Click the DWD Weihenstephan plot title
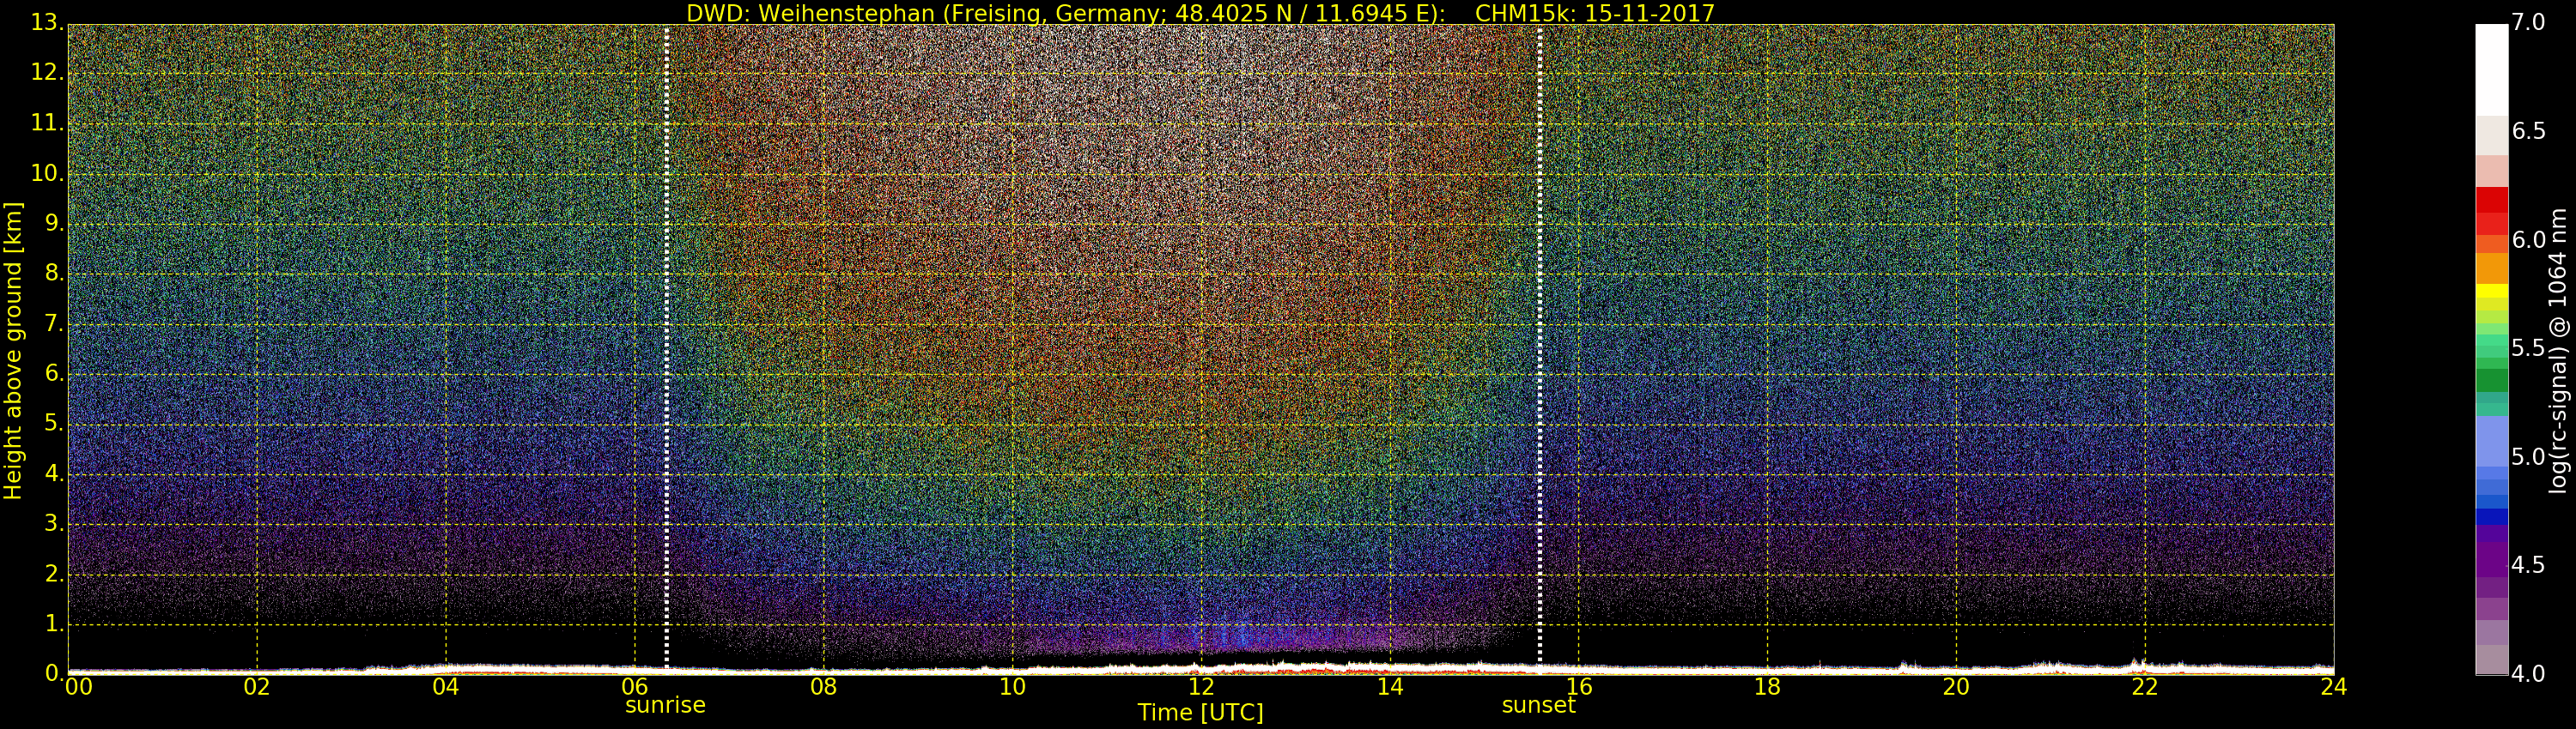2576x729 pixels. pos(1200,13)
